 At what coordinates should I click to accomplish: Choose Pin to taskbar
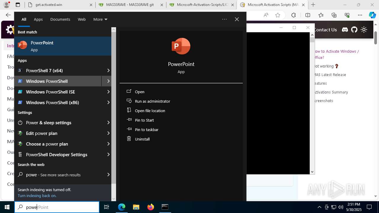pyautogui.click(x=147, y=130)
